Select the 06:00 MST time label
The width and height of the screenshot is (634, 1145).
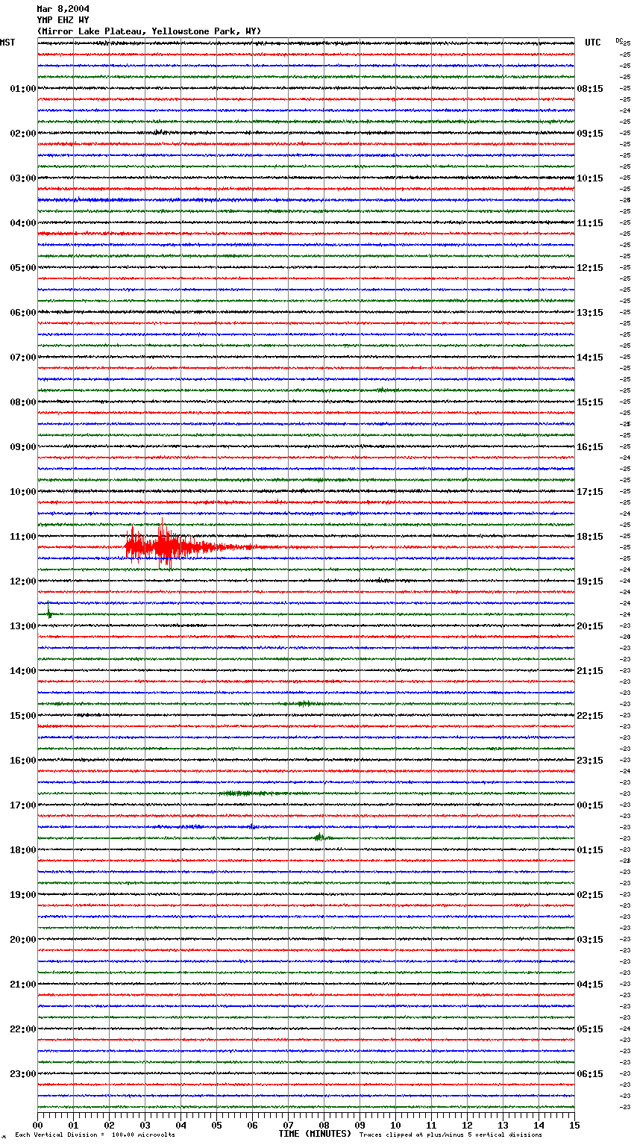pos(23,313)
